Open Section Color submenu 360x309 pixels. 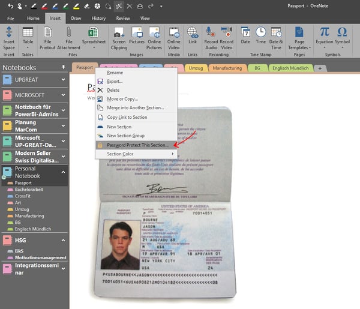click(x=136, y=154)
